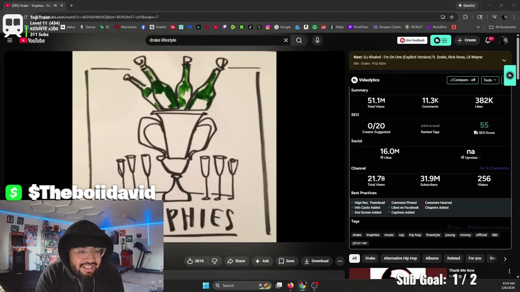520x292 pixels.
Task: Select the Drake filter chip
Action: (x=370, y=258)
